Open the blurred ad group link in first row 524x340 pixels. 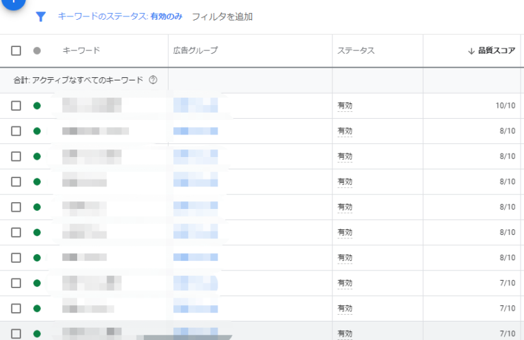(x=195, y=106)
